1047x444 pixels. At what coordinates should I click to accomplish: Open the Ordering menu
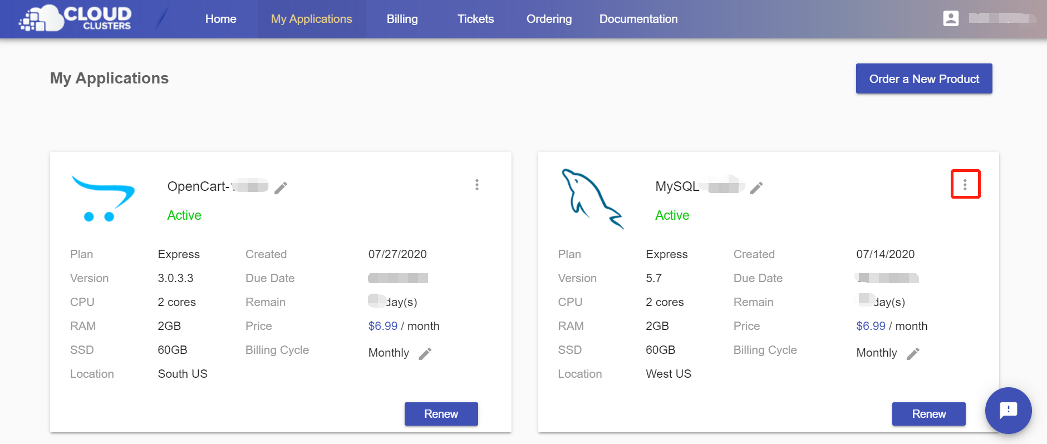(549, 19)
